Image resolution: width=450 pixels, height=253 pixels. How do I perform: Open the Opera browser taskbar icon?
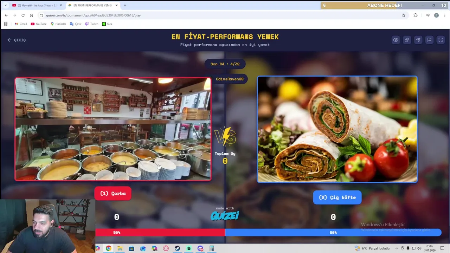click(x=166, y=248)
